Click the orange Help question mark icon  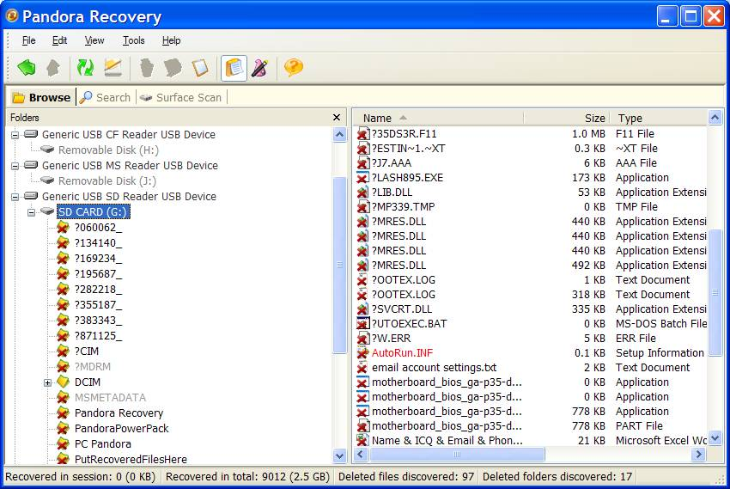[x=294, y=67]
